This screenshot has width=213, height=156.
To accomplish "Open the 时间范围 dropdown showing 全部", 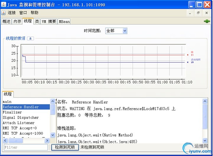I will (116, 31).
